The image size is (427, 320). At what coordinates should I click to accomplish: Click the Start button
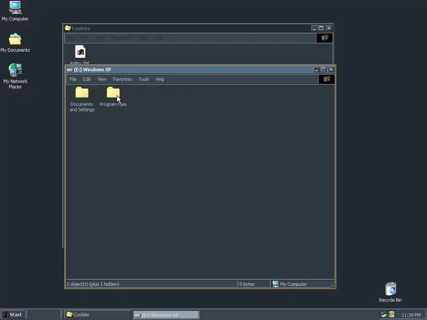pos(12,315)
